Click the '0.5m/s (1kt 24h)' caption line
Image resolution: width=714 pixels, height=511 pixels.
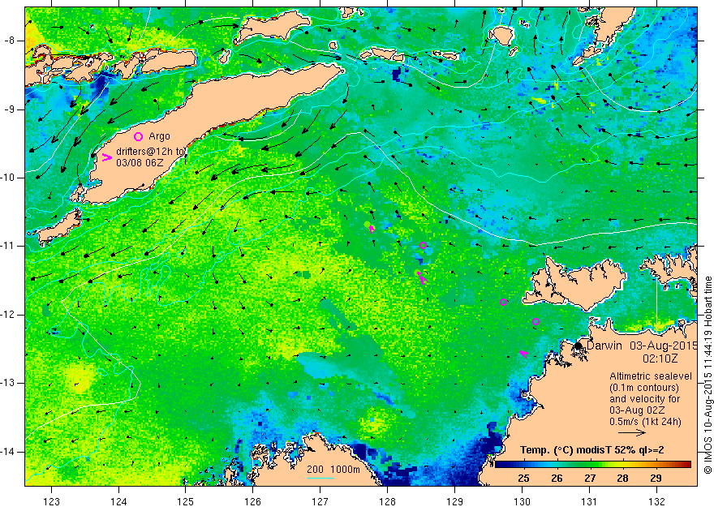point(645,422)
